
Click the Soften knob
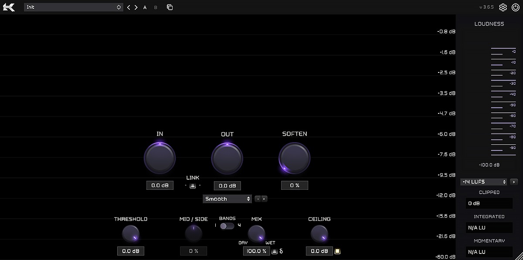pyautogui.click(x=295, y=157)
